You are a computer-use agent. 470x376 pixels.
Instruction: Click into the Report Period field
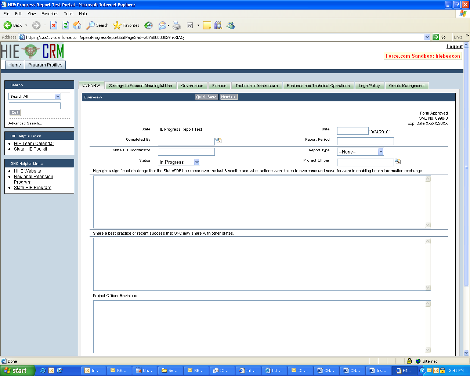pyautogui.click(x=365, y=141)
